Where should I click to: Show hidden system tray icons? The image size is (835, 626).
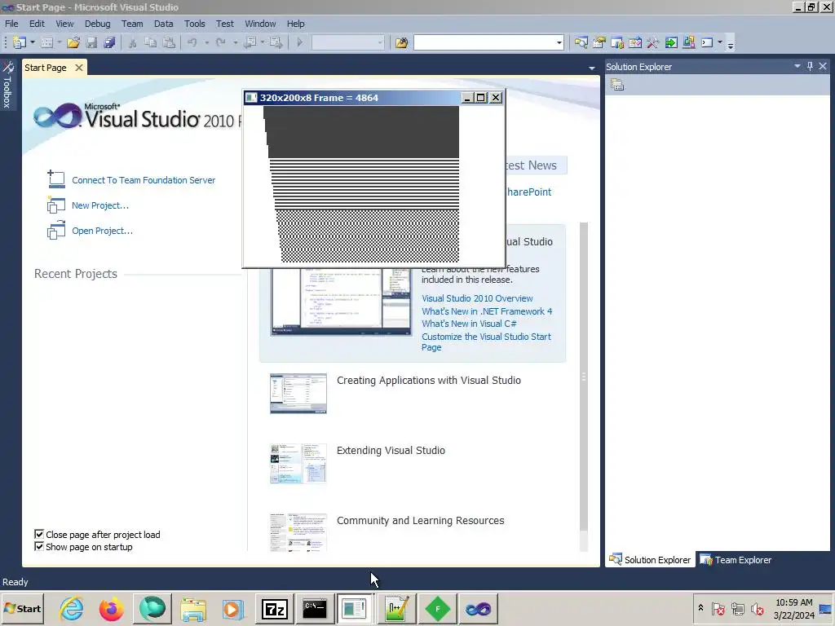700,607
